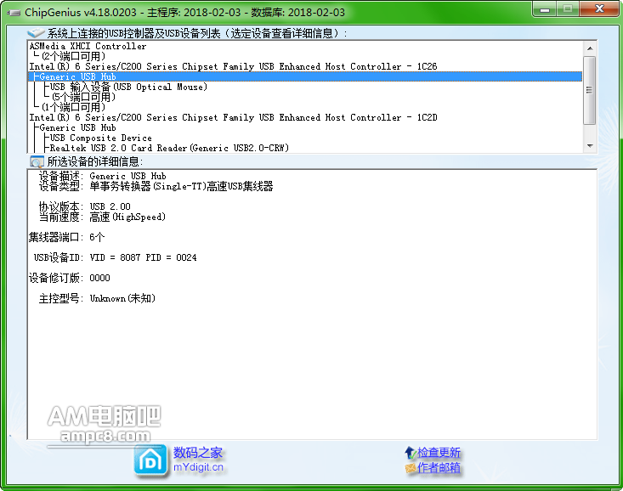Visit the 数码之家 link
This screenshot has height=491, width=623.
(197, 453)
